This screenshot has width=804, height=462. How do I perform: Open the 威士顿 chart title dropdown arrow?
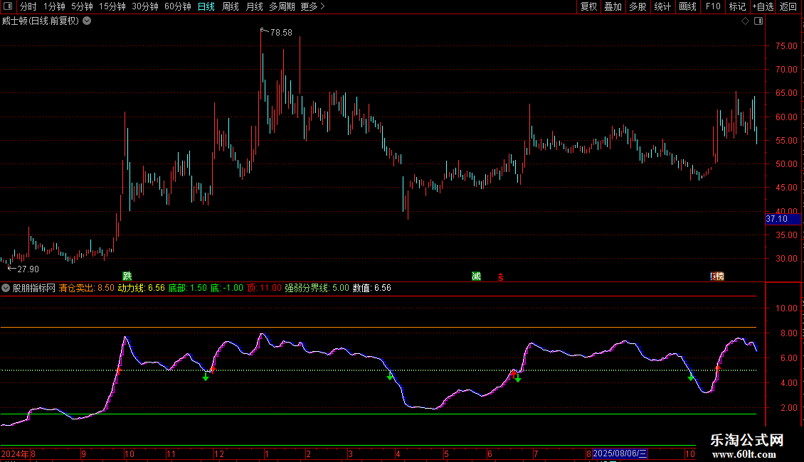coord(87,21)
